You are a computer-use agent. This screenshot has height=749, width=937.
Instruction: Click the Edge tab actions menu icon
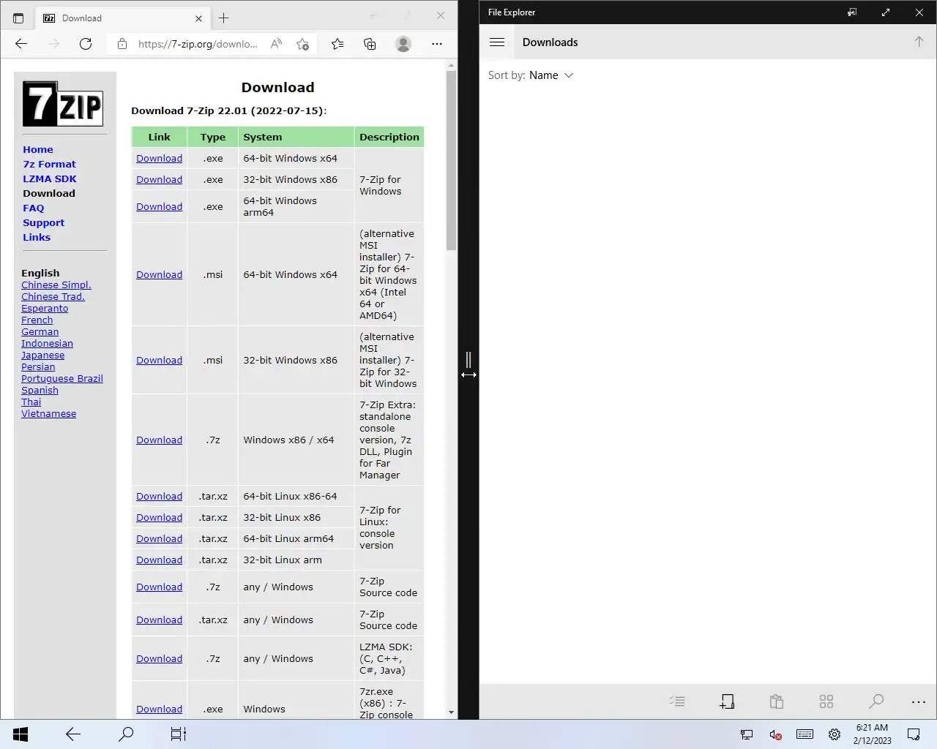pyautogui.click(x=18, y=18)
